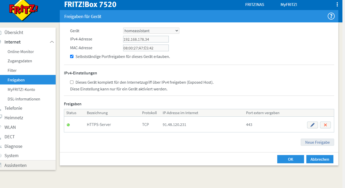
Task: Open DSL-Informationen submenu item
Action: (24, 99)
